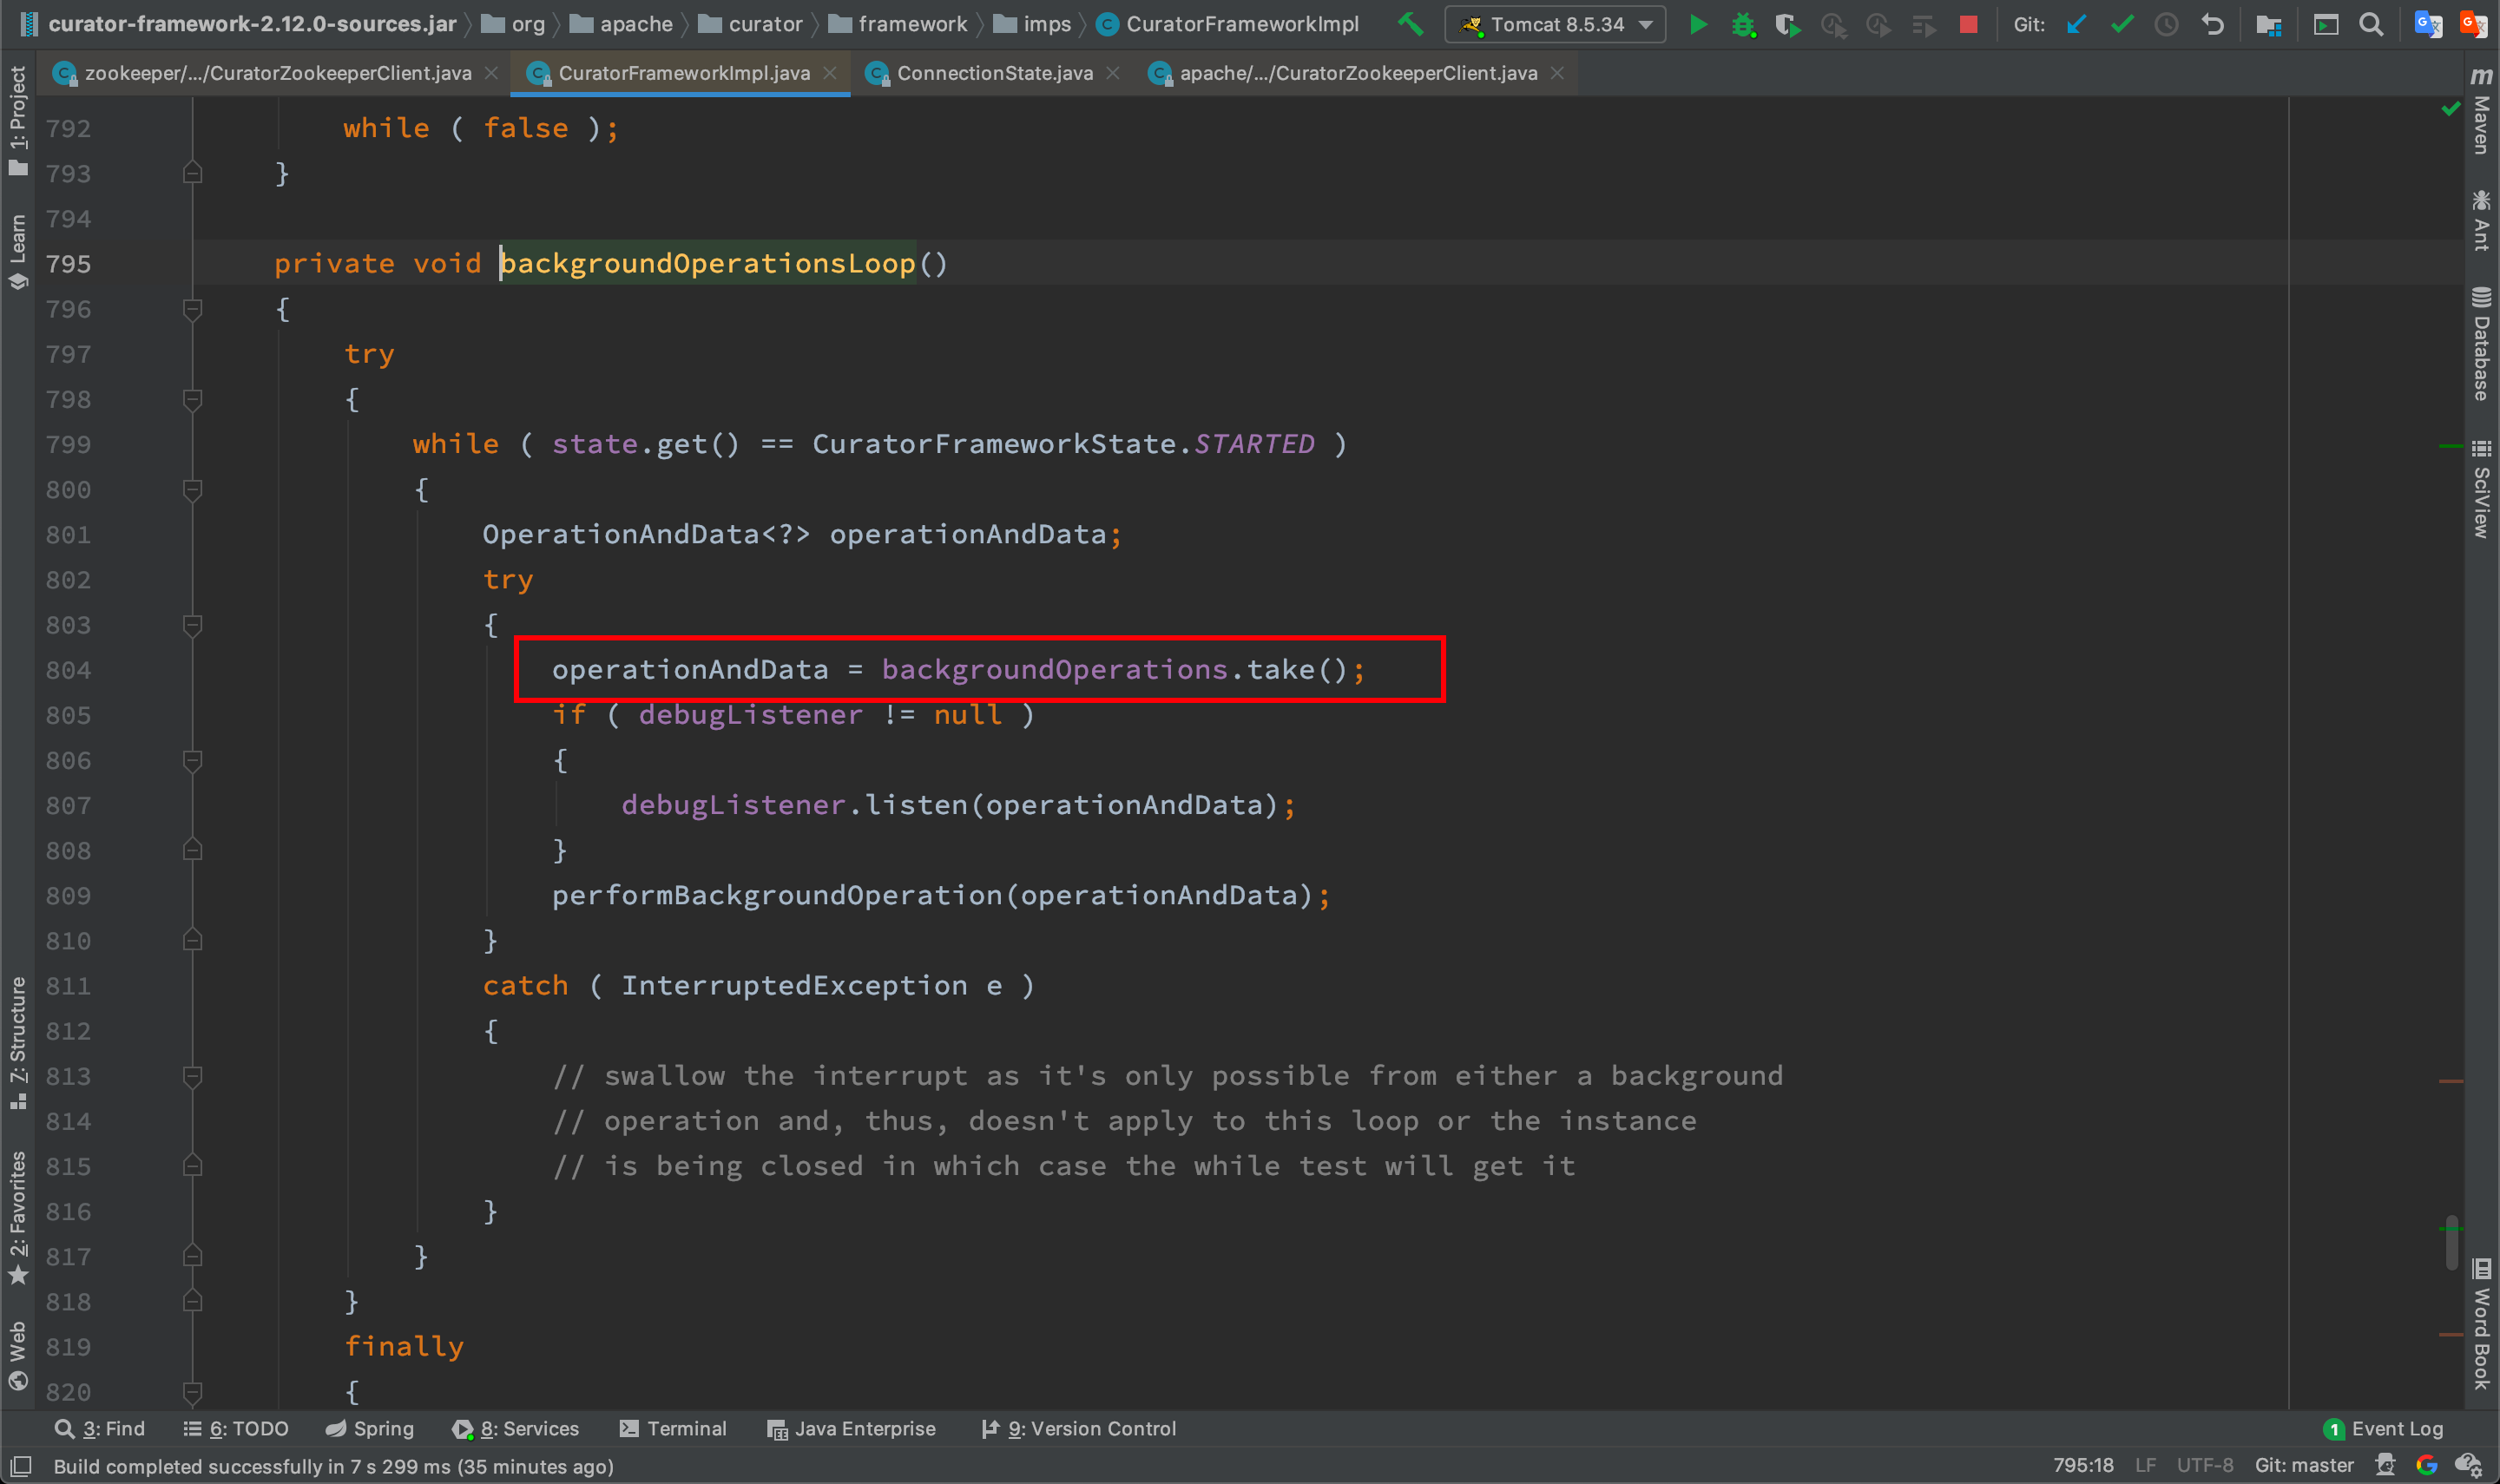Click UTF-8 encoding in status bar
Screen dimensions: 2500x1484
(x=2204, y=1466)
